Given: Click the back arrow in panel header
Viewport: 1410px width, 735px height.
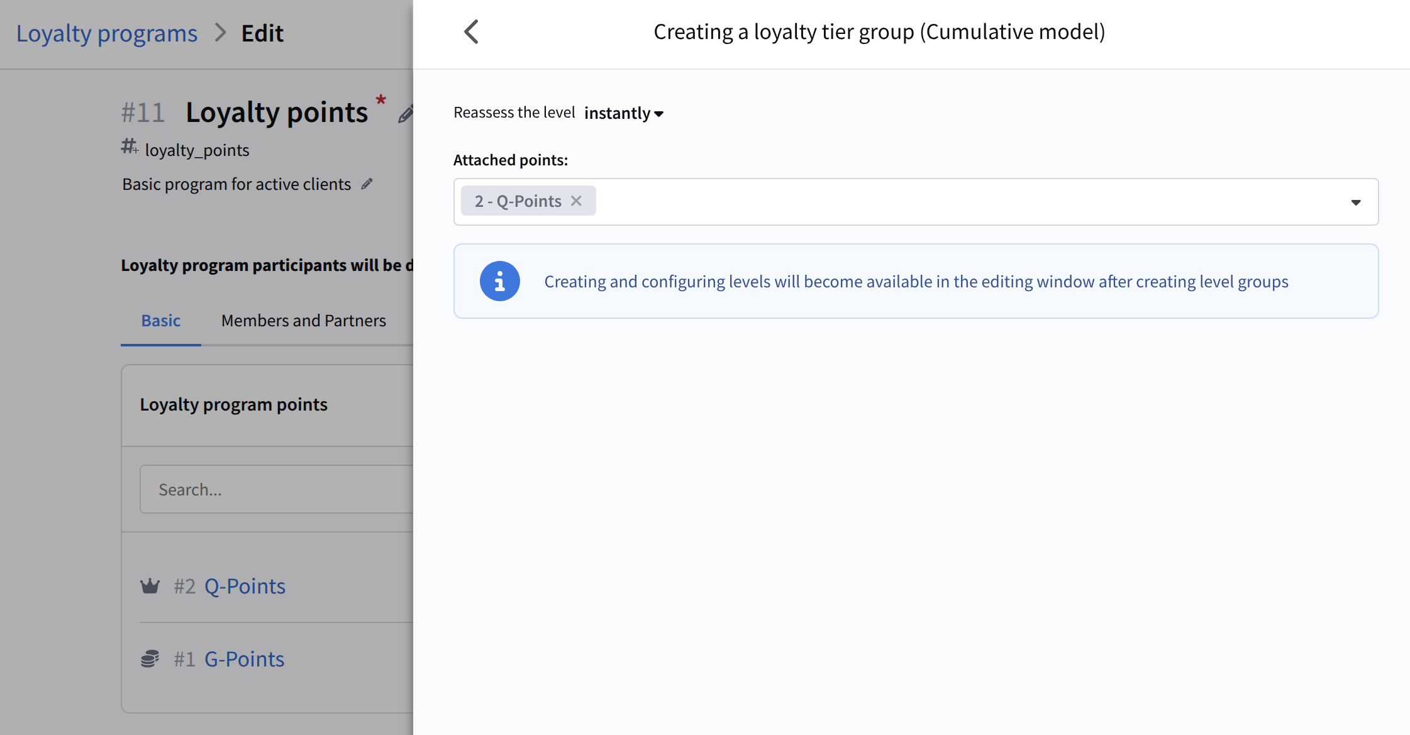Looking at the screenshot, I should pyautogui.click(x=472, y=32).
